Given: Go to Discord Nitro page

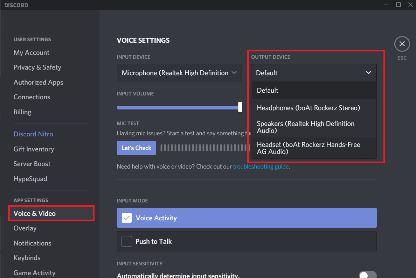Looking at the screenshot, I should (33, 134).
